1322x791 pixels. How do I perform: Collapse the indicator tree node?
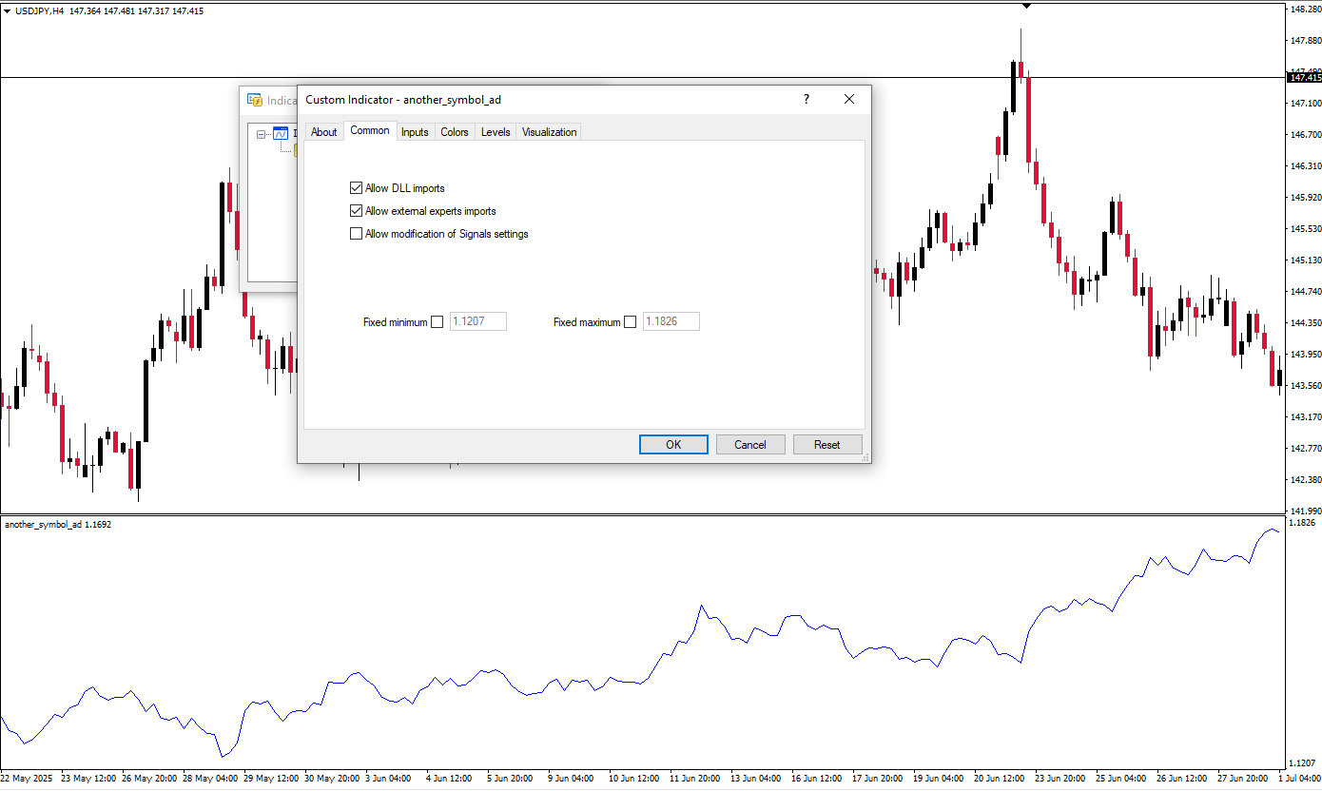coord(262,134)
